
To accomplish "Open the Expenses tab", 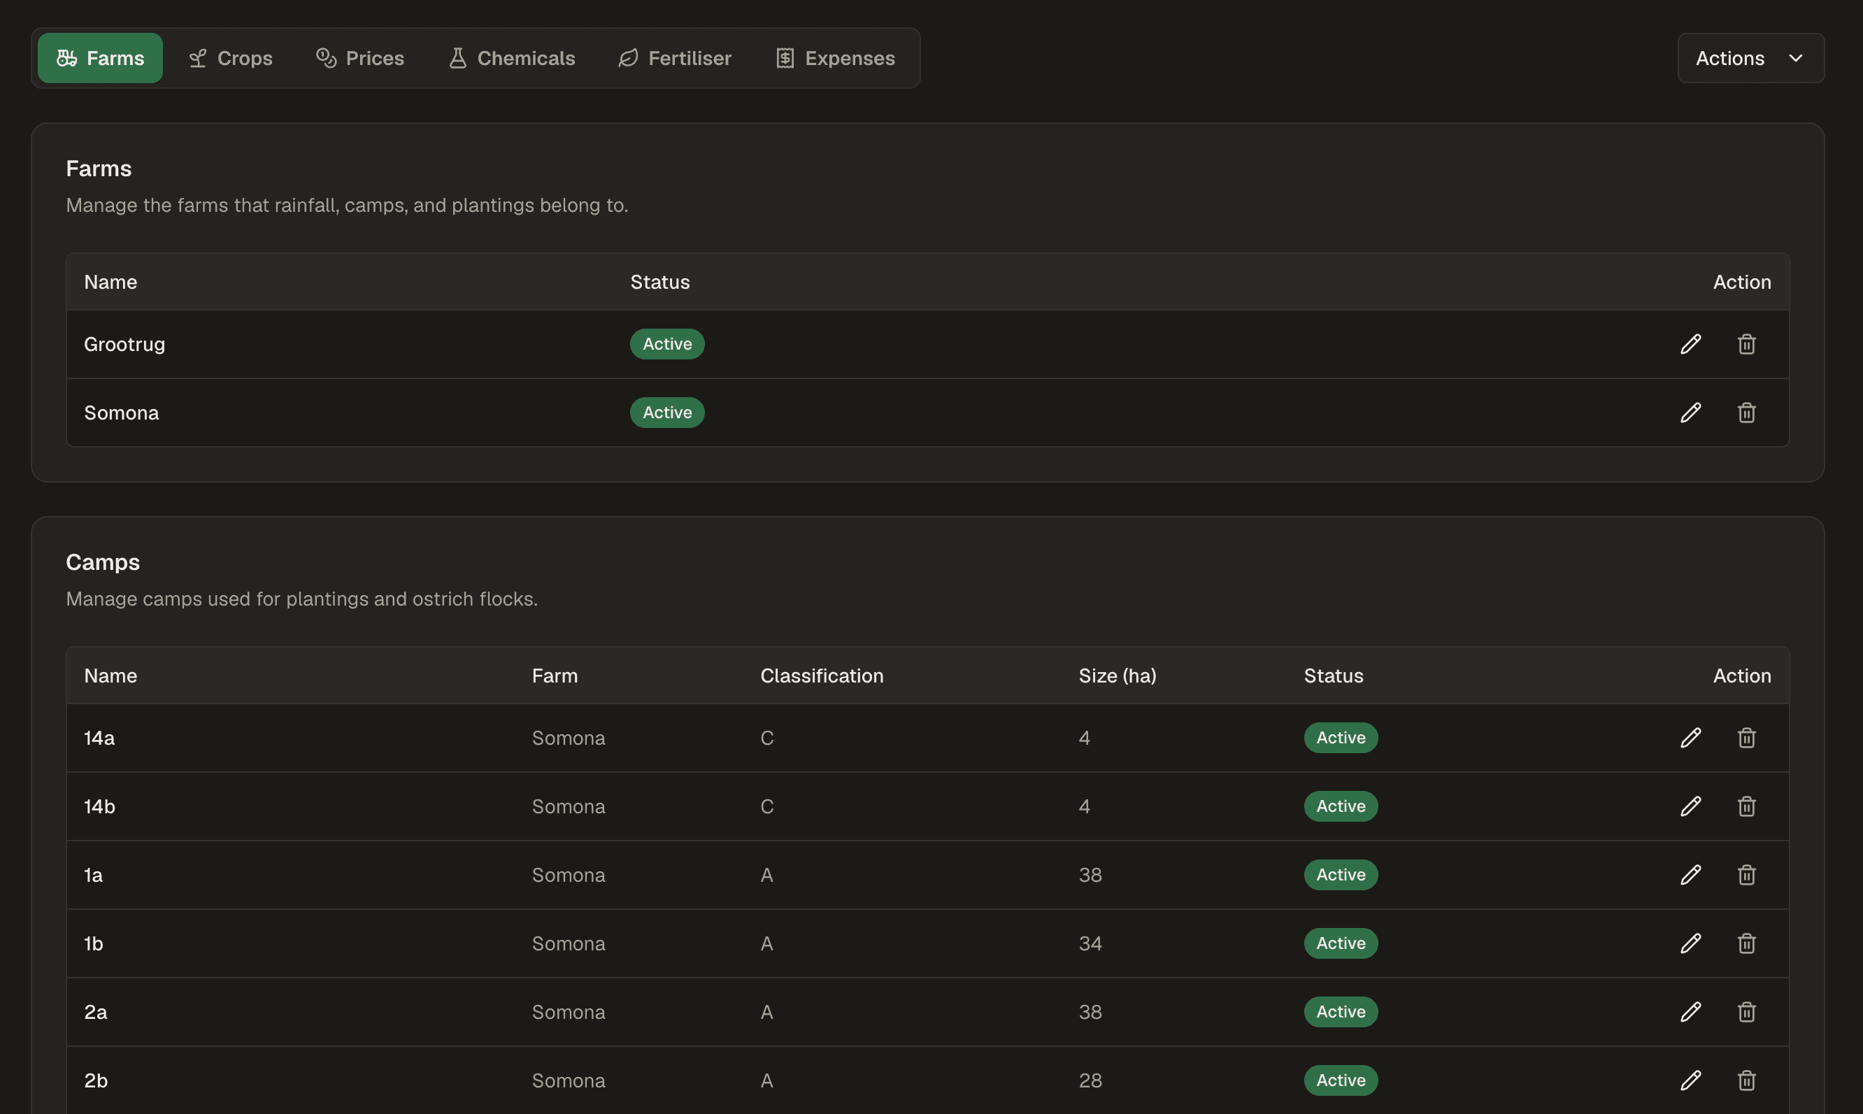I will (x=835, y=58).
